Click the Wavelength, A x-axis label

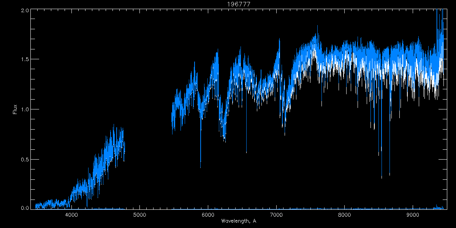click(x=238, y=221)
